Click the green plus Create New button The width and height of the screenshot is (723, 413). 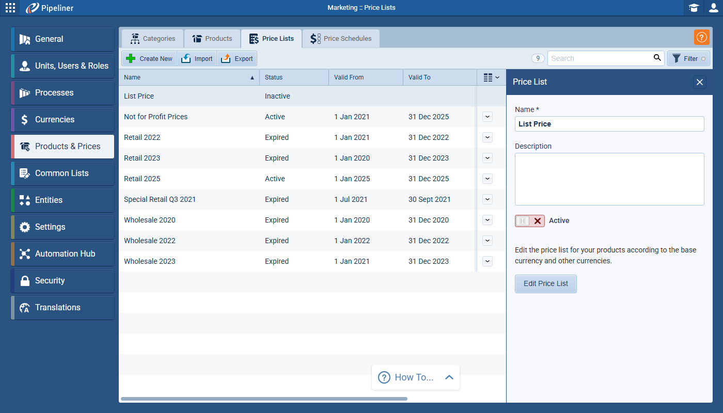[149, 58]
